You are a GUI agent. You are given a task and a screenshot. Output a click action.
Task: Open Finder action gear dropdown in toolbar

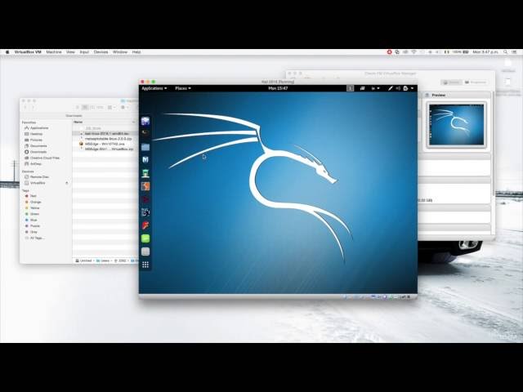[x=124, y=107]
